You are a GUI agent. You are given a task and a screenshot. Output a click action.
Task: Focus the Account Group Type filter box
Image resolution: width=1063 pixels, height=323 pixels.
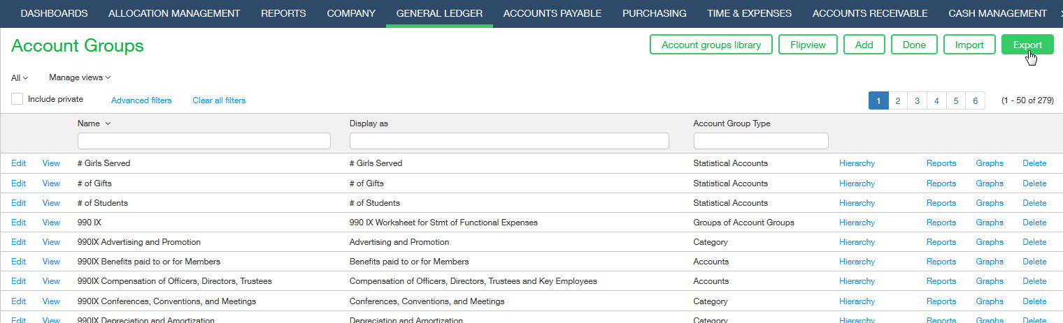click(x=760, y=141)
